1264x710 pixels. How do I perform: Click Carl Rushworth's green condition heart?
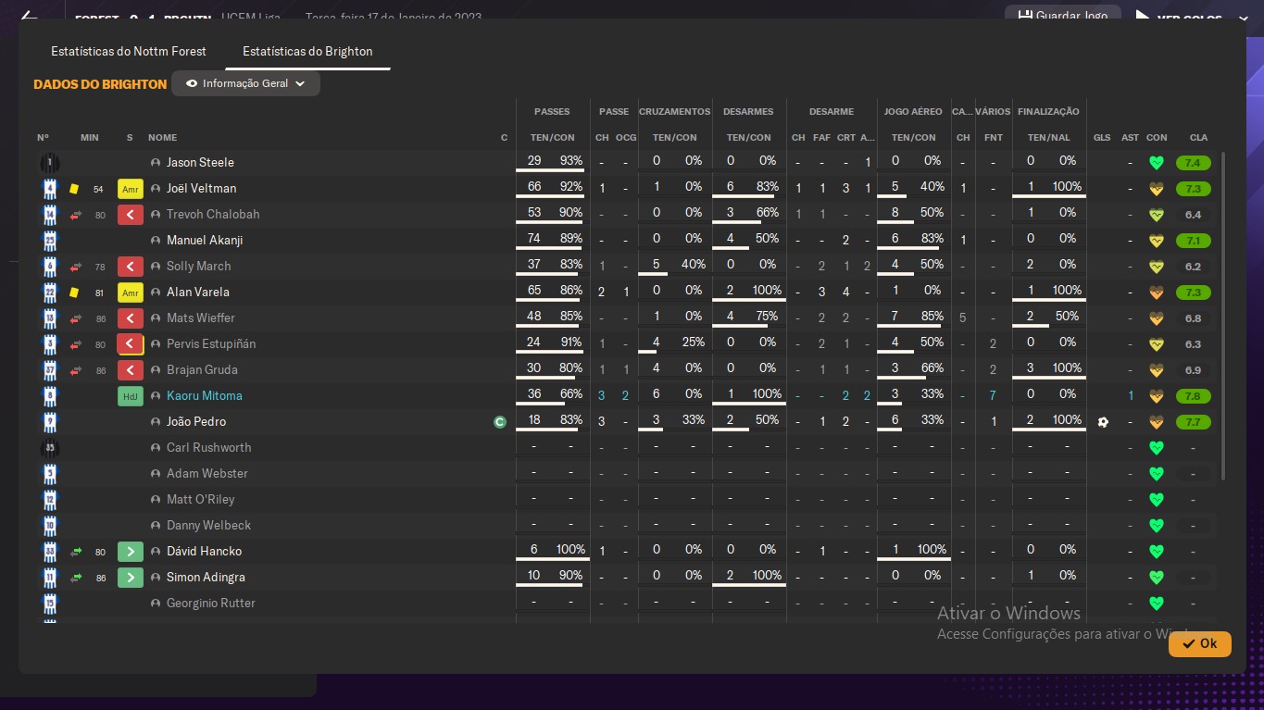click(1156, 448)
